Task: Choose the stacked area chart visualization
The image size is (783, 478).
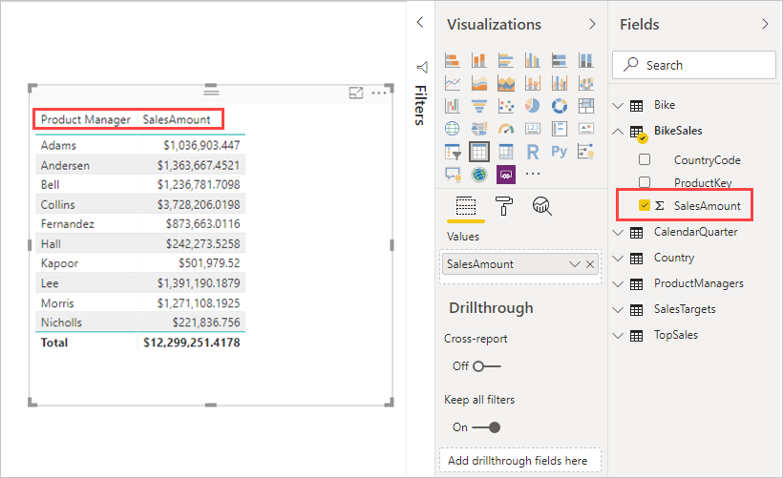Action: (506, 83)
